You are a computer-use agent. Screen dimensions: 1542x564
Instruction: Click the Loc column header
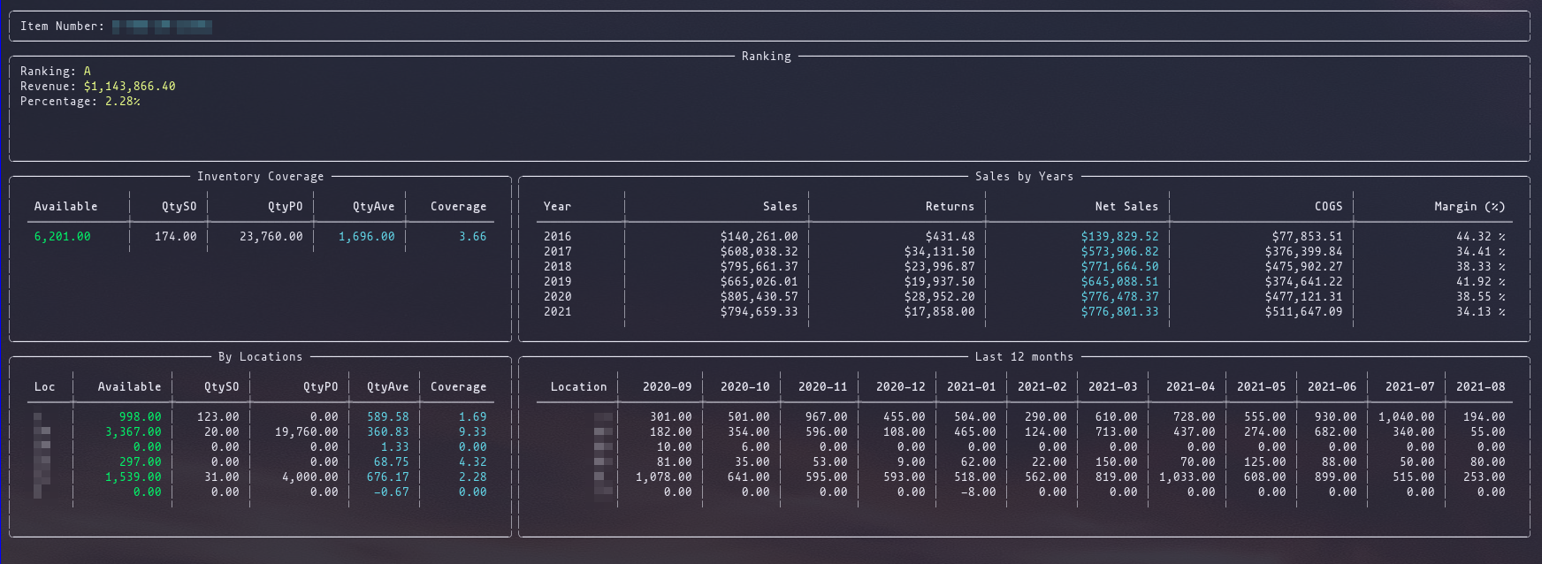pyautogui.click(x=45, y=387)
